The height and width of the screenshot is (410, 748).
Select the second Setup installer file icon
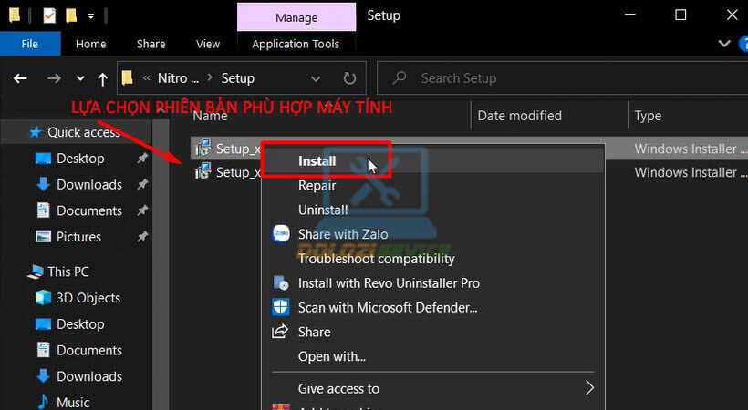pos(202,172)
